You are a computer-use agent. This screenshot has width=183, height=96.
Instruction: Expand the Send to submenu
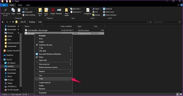(x=53, y=71)
